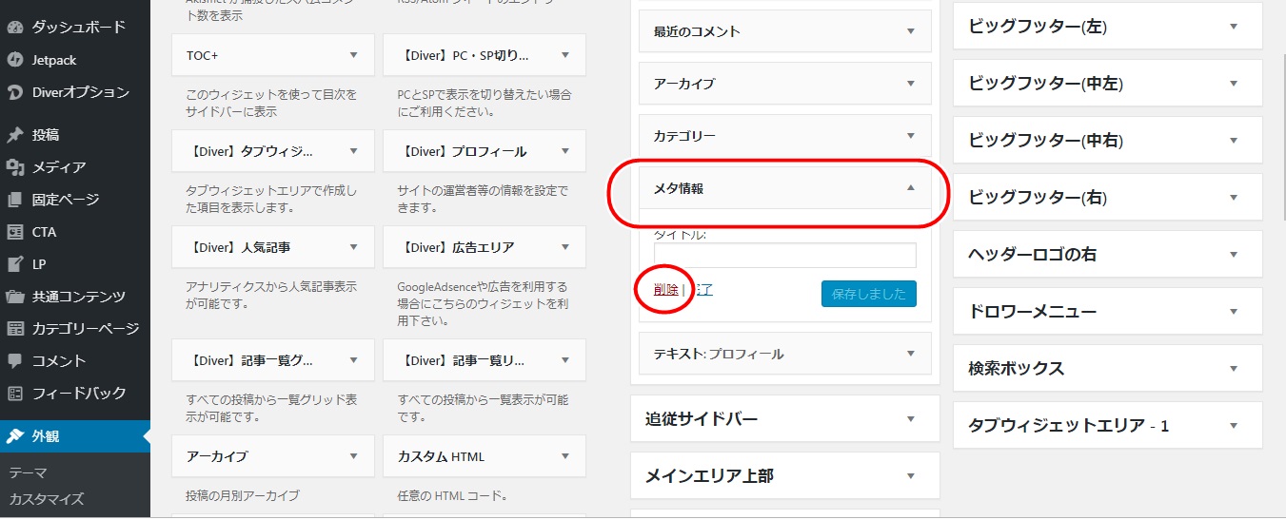Expand the ビッグフッター(左) area
The width and height of the screenshot is (1286, 520).
(1233, 28)
